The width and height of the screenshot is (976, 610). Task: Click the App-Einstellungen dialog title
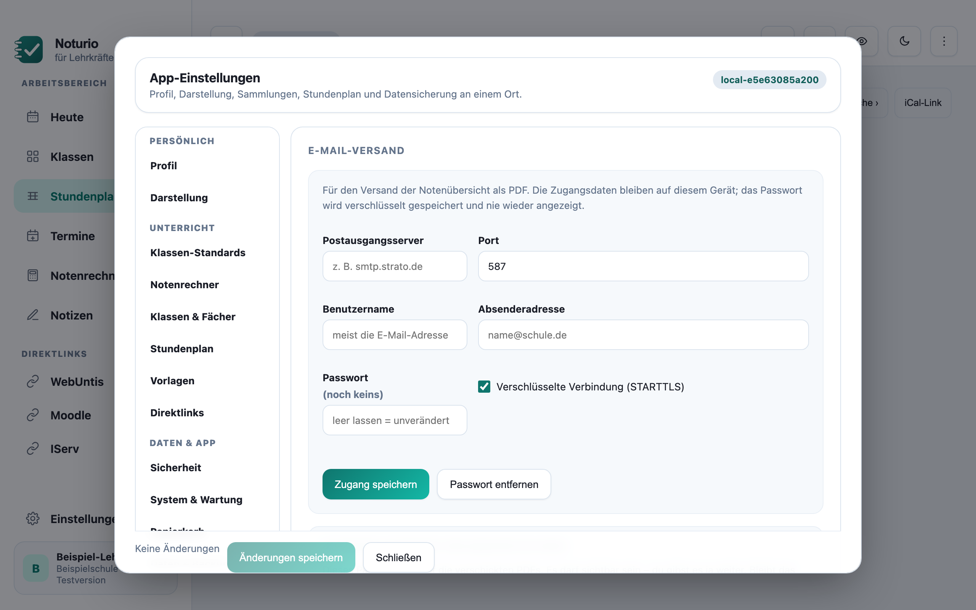[x=205, y=78]
